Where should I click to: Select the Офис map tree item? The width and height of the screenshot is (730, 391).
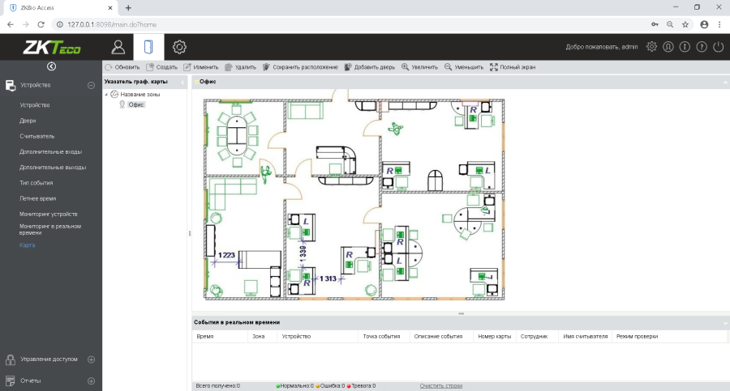tap(136, 104)
